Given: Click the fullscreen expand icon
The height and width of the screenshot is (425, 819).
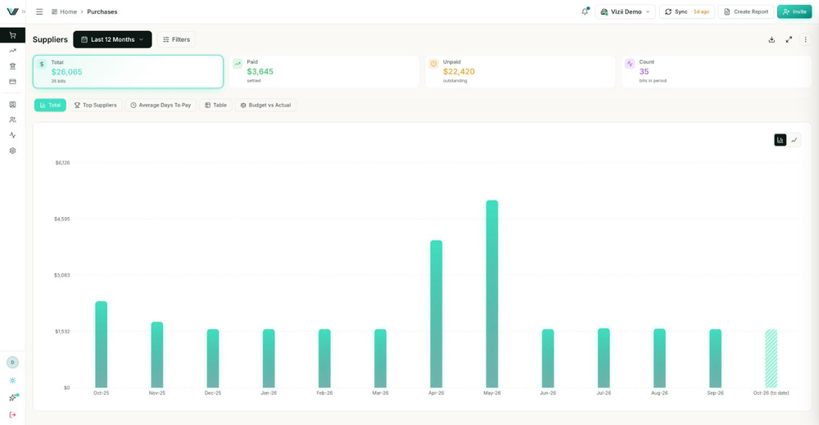Looking at the screenshot, I should [x=789, y=39].
